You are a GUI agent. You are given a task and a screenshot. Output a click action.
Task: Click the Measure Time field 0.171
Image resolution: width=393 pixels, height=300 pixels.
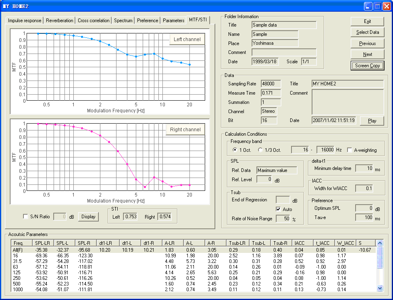click(271, 93)
